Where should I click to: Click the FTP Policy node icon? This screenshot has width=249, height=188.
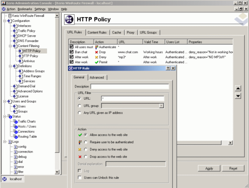pos(21,56)
